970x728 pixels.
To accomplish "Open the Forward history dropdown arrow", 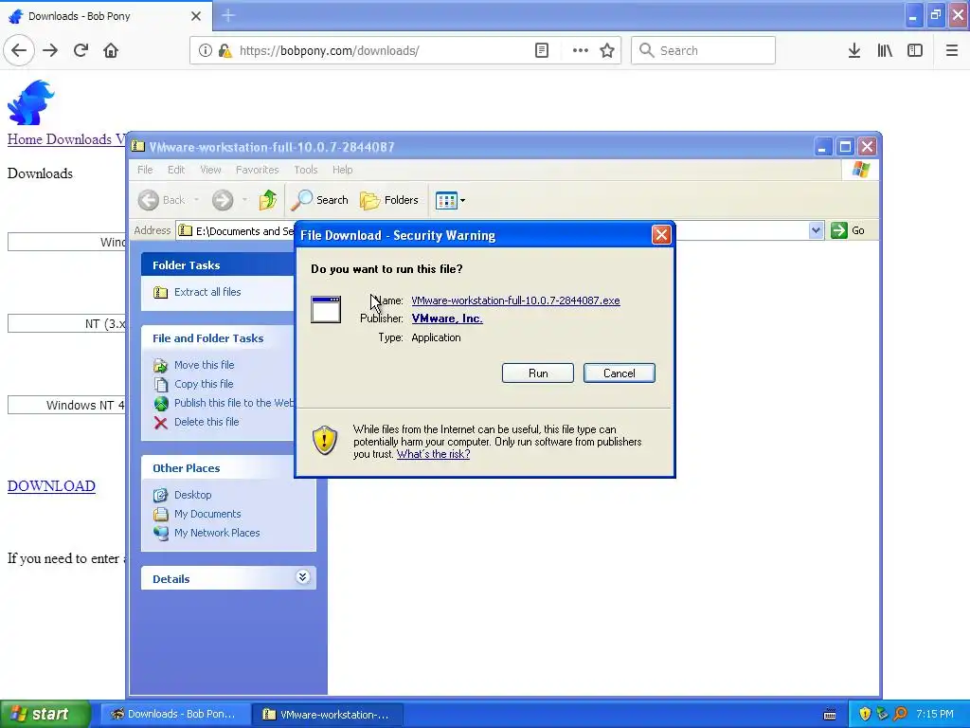I will 244,199.
